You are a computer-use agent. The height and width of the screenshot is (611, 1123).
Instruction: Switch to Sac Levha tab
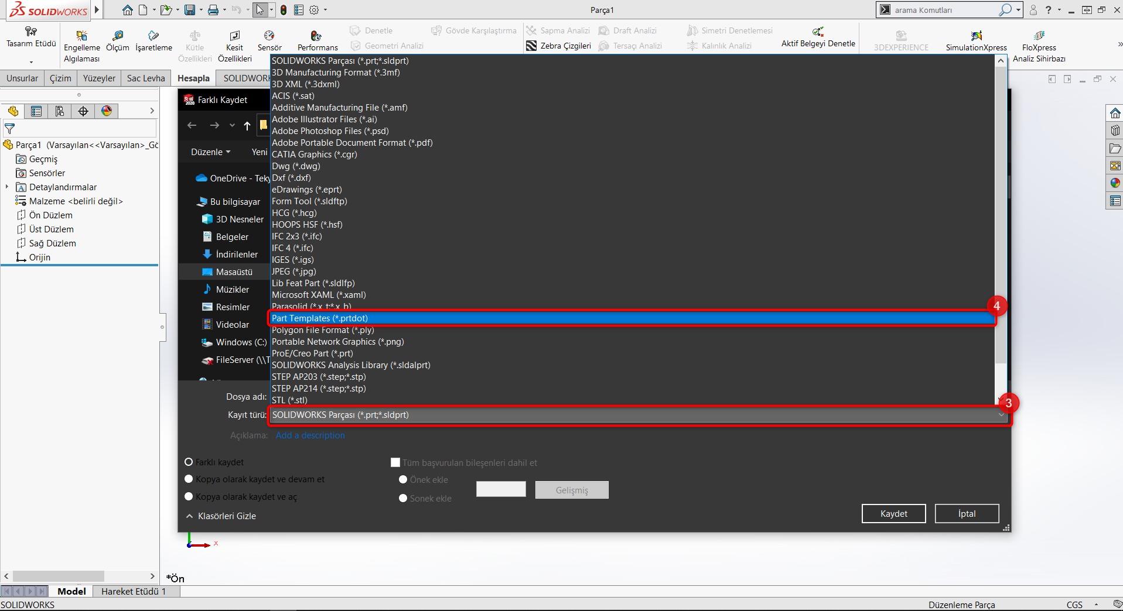(146, 78)
